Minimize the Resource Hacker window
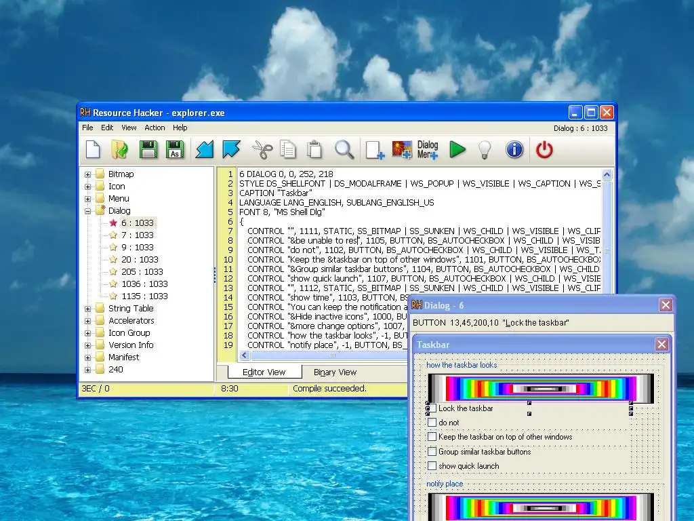 pos(575,113)
